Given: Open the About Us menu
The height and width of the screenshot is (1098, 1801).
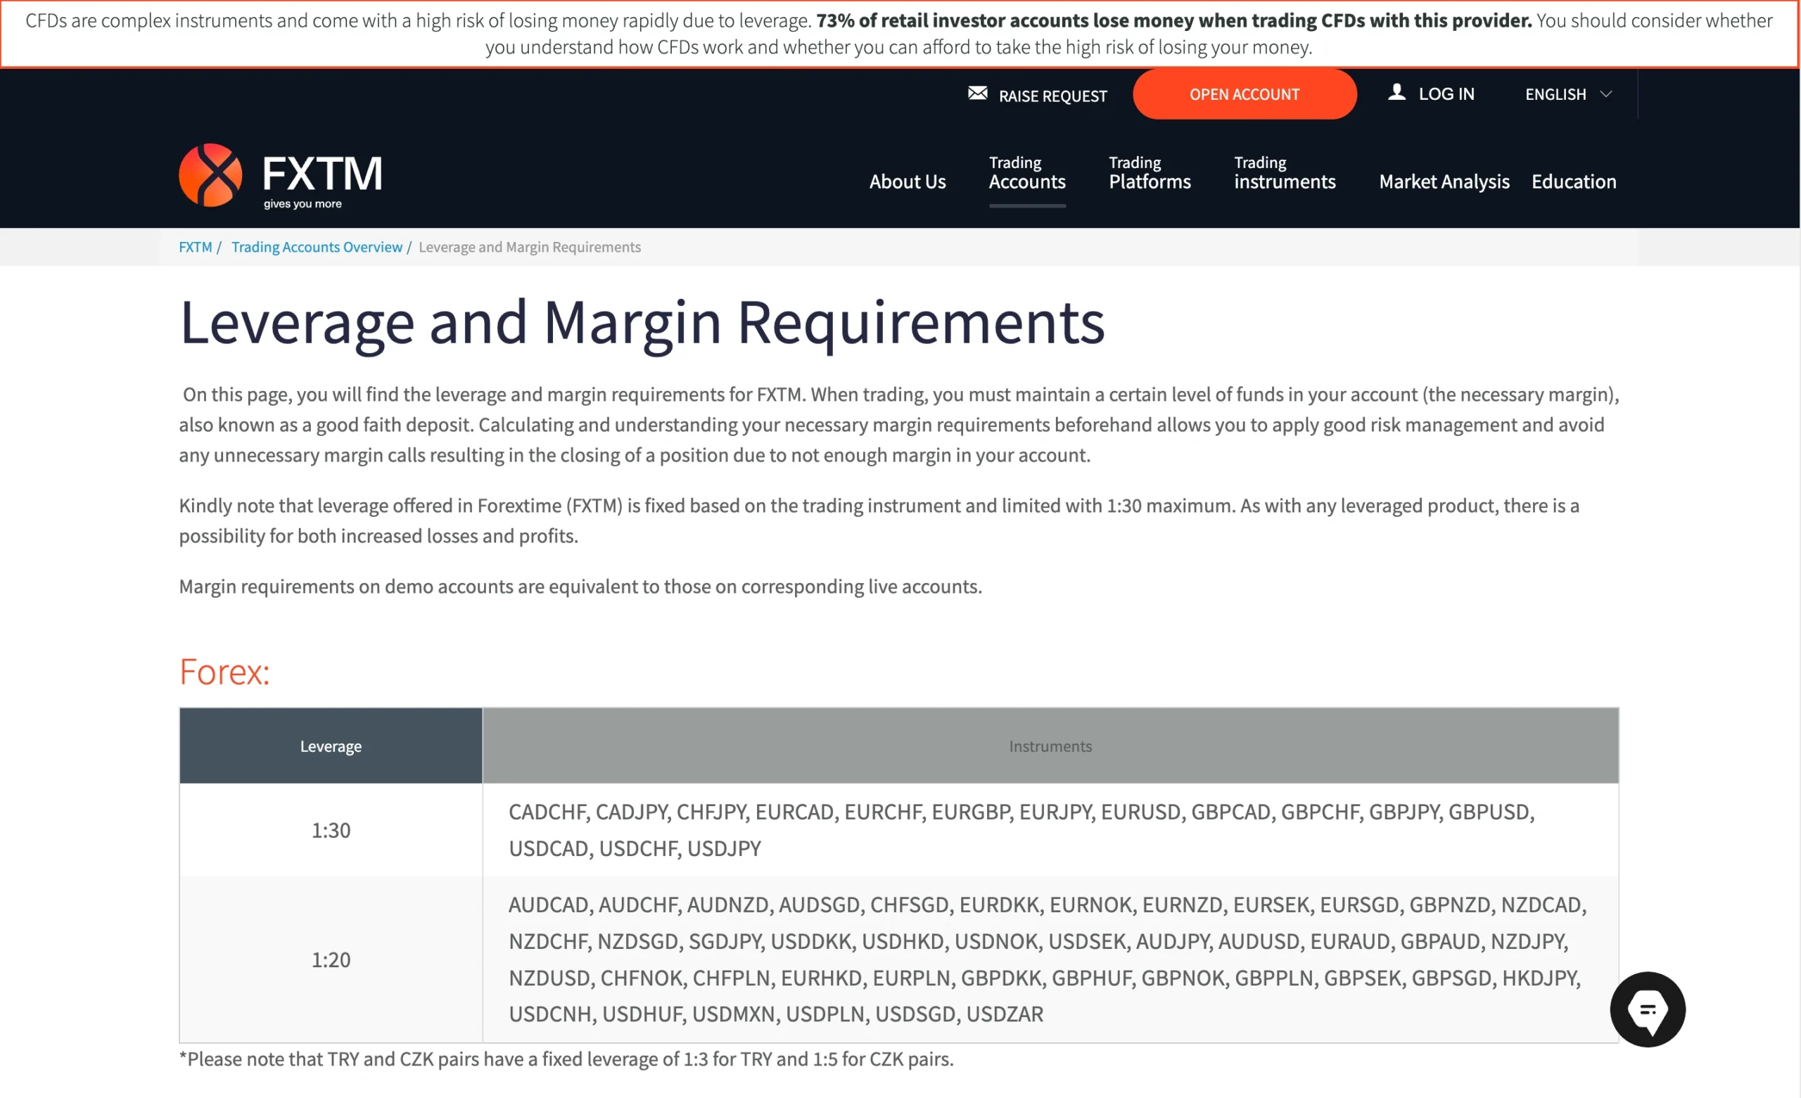Looking at the screenshot, I should (x=907, y=181).
